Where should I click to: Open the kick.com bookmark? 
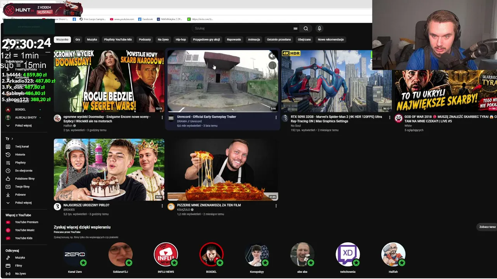[x=200, y=19]
